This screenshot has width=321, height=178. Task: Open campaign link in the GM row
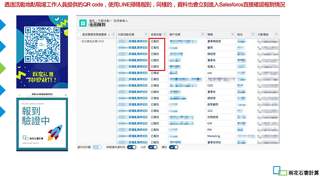(133, 123)
